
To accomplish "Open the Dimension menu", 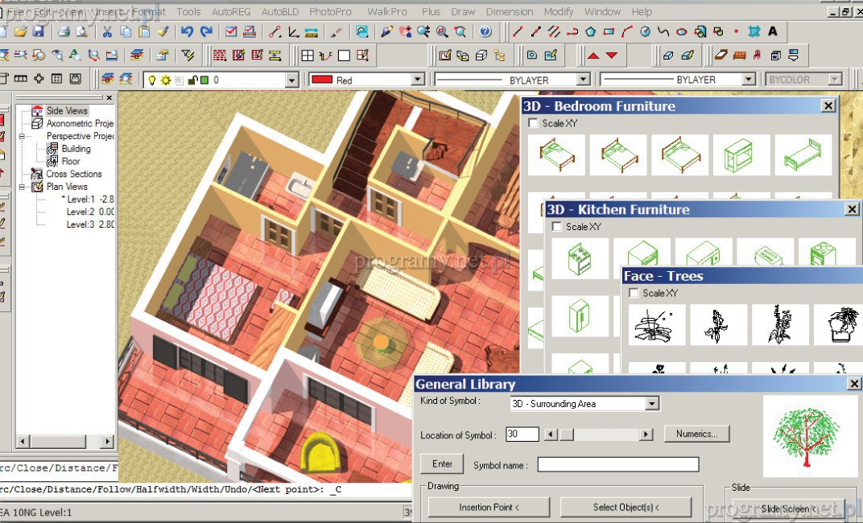I will coord(510,12).
